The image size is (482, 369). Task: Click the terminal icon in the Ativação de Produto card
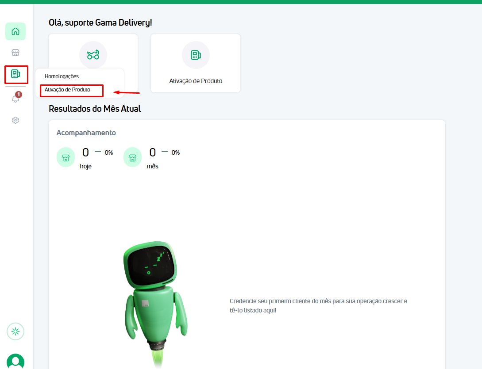(x=196, y=55)
